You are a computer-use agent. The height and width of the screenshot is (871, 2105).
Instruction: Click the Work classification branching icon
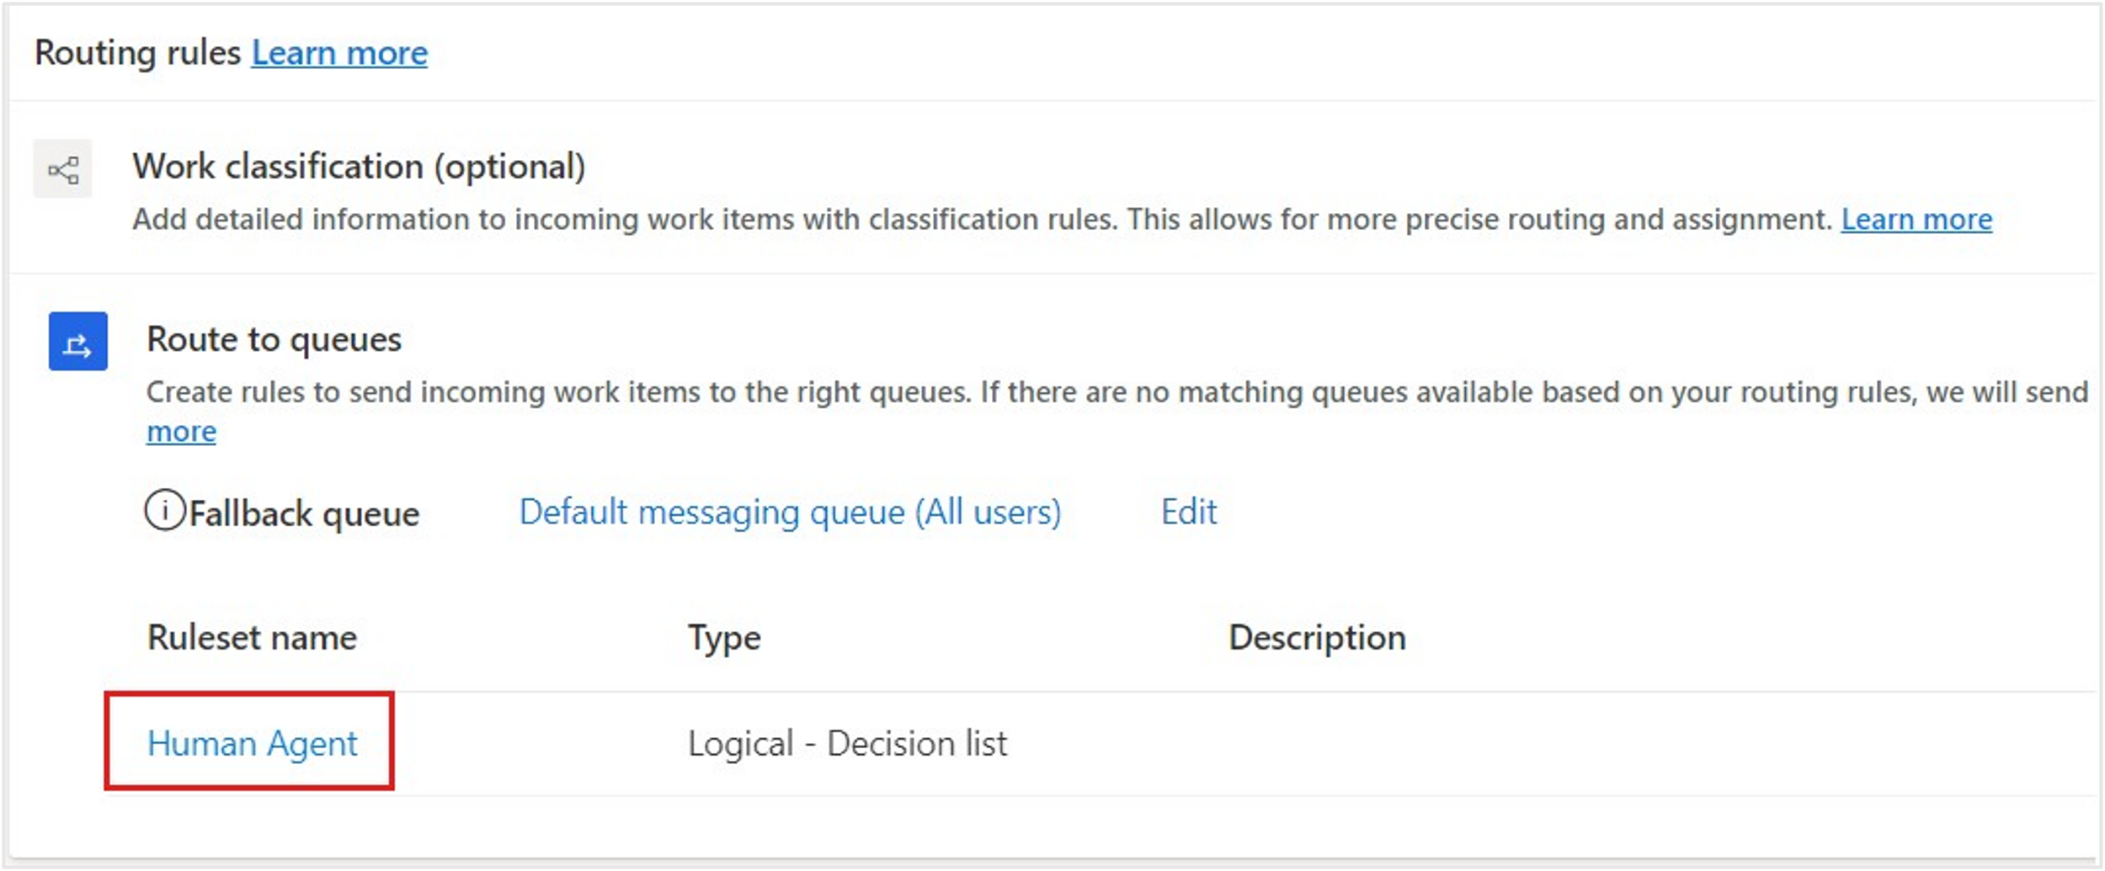[x=62, y=169]
